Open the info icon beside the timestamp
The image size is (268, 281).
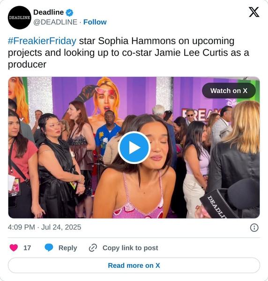click(254, 228)
